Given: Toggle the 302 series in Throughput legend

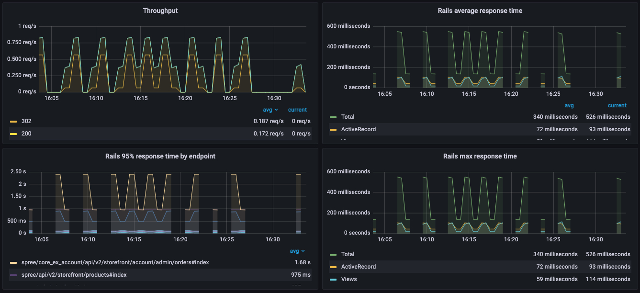Looking at the screenshot, I should 26,121.
